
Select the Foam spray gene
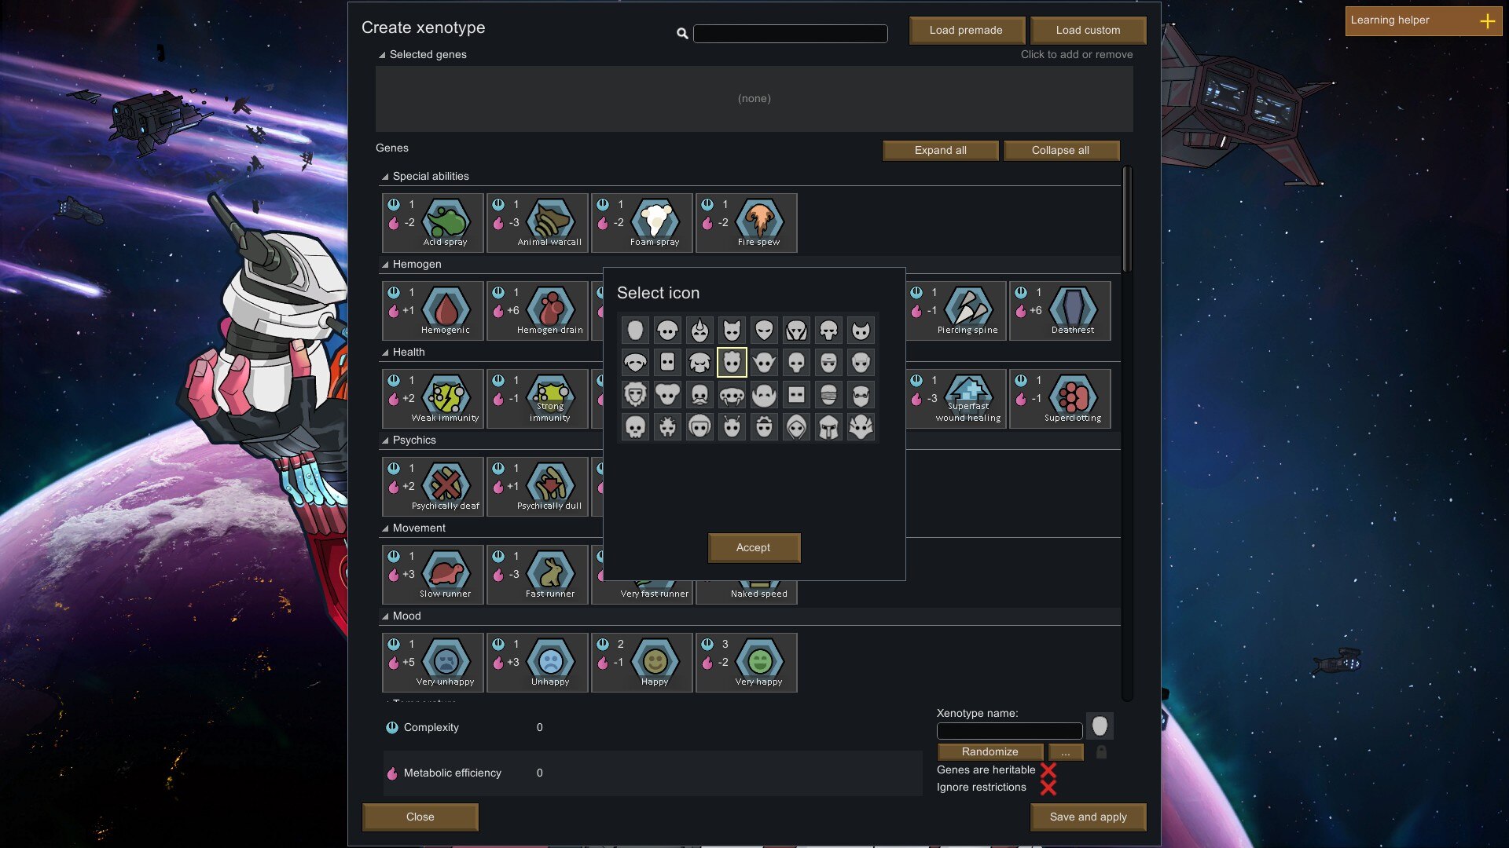pyautogui.click(x=642, y=223)
